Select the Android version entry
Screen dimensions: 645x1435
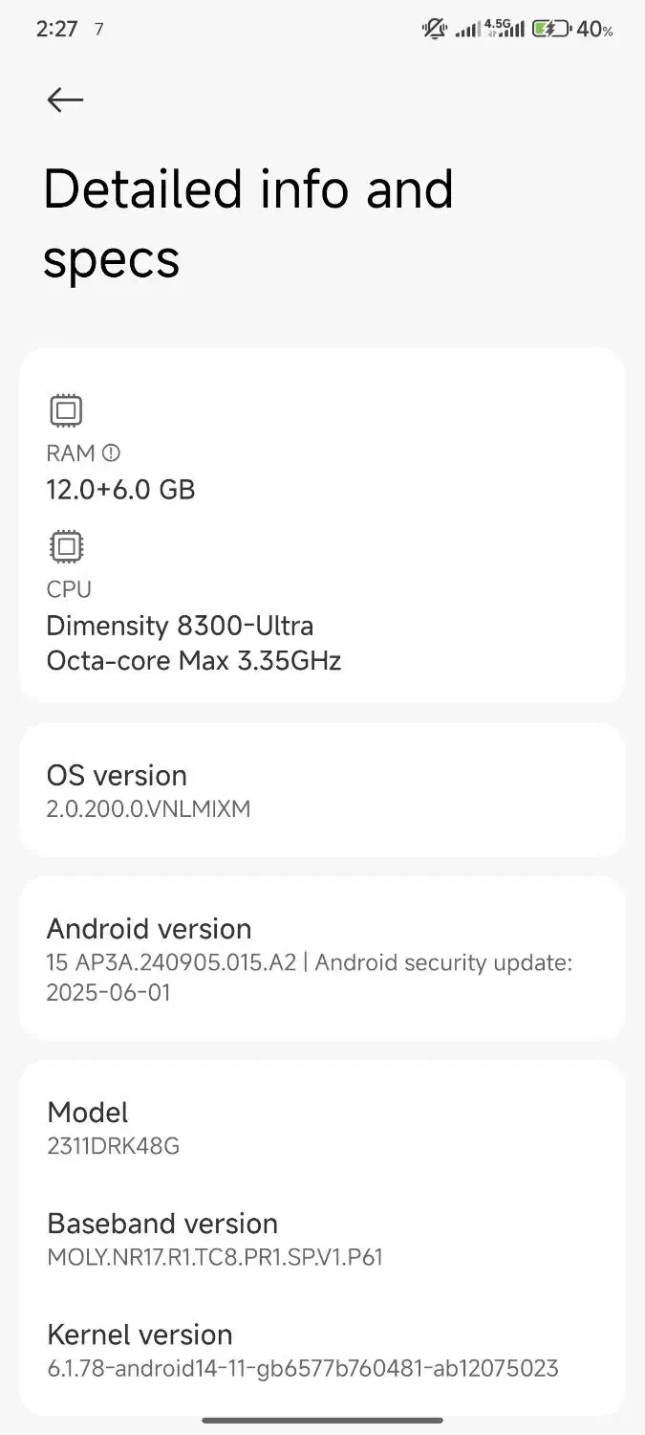click(x=322, y=958)
